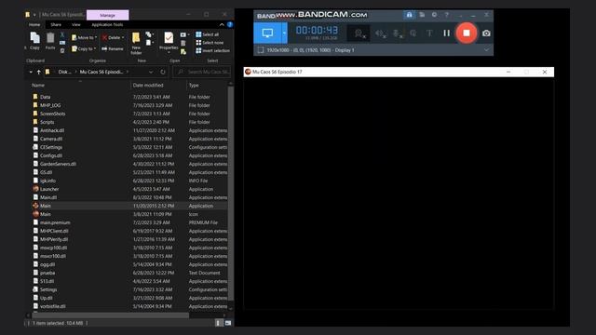Stop the Bandicam recording with the red button
The width and height of the screenshot is (596, 335).
tap(466, 33)
